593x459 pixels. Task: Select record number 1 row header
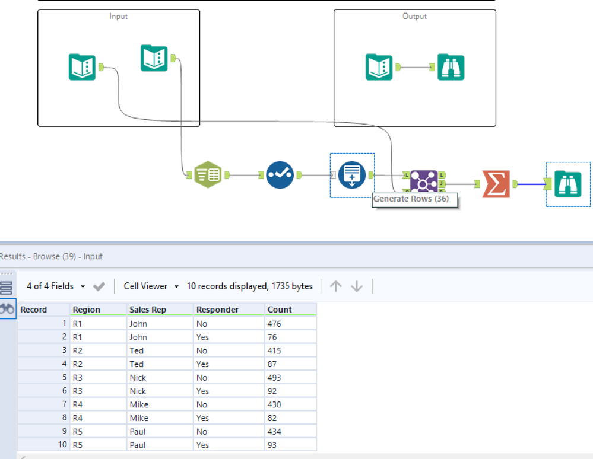click(43, 323)
